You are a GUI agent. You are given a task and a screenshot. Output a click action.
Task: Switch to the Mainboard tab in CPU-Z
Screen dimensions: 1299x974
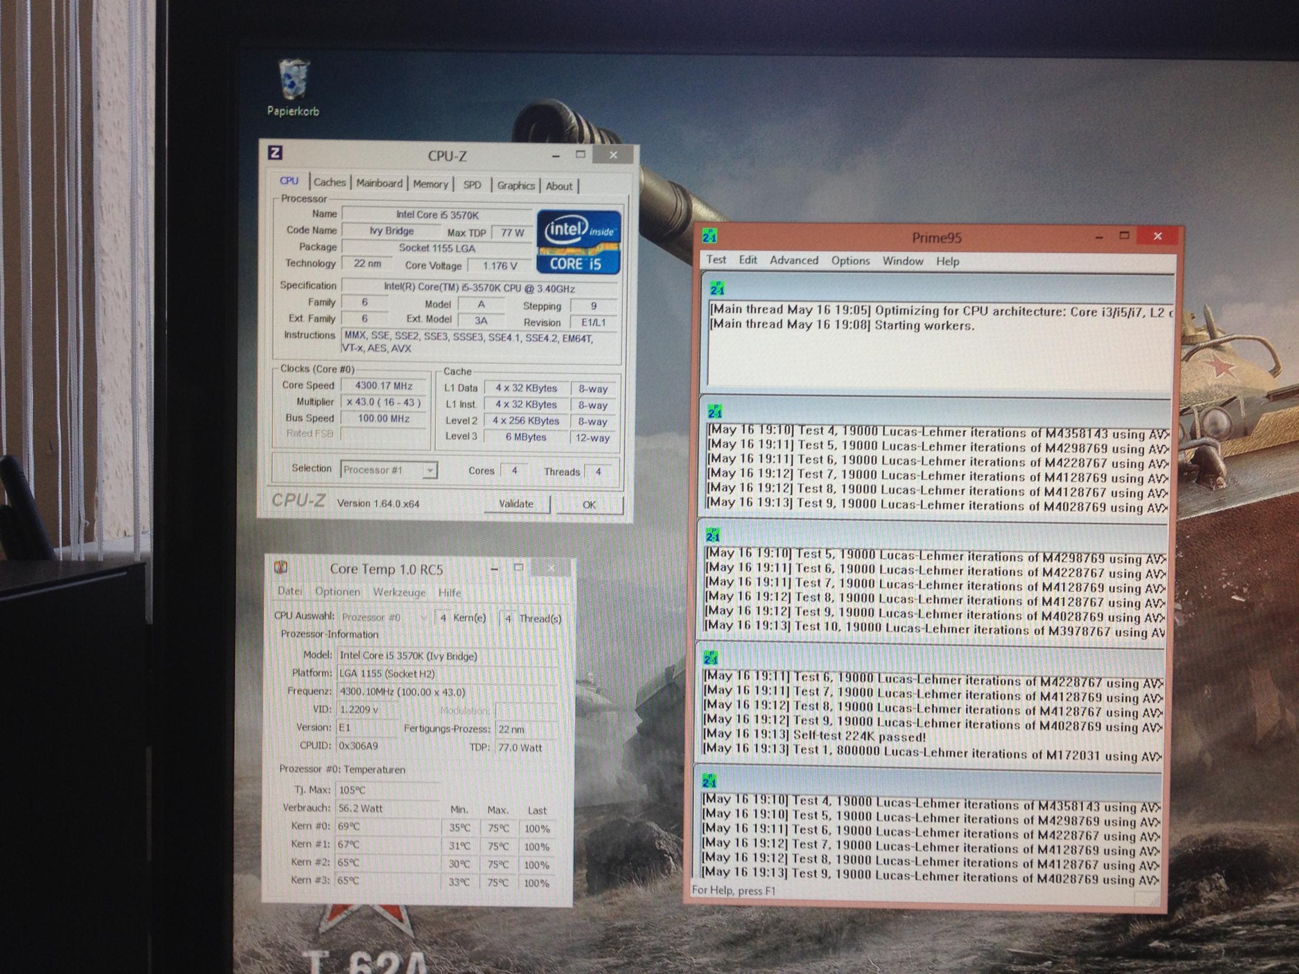coord(379,183)
